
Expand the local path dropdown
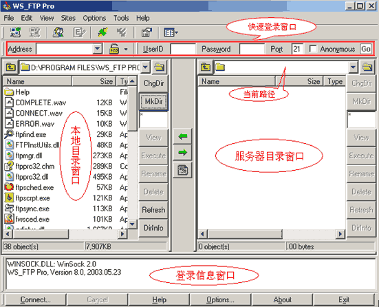tap(145, 67)
